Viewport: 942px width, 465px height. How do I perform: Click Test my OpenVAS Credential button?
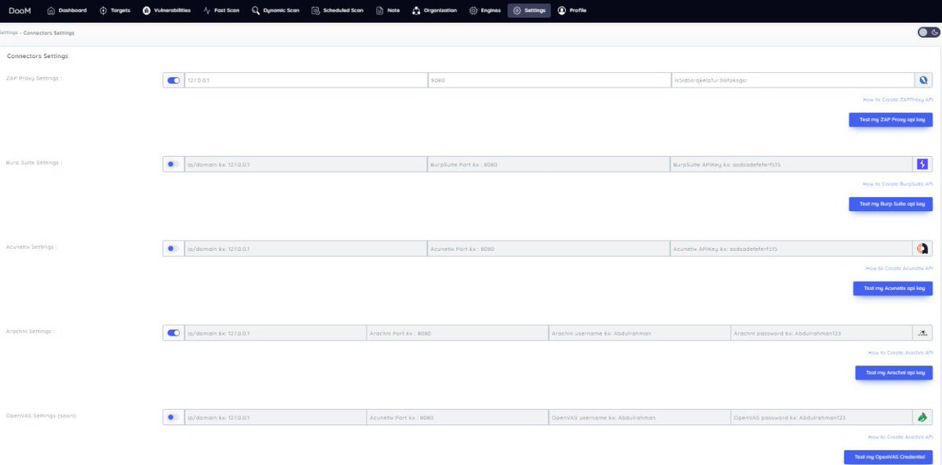coord(889,457)
